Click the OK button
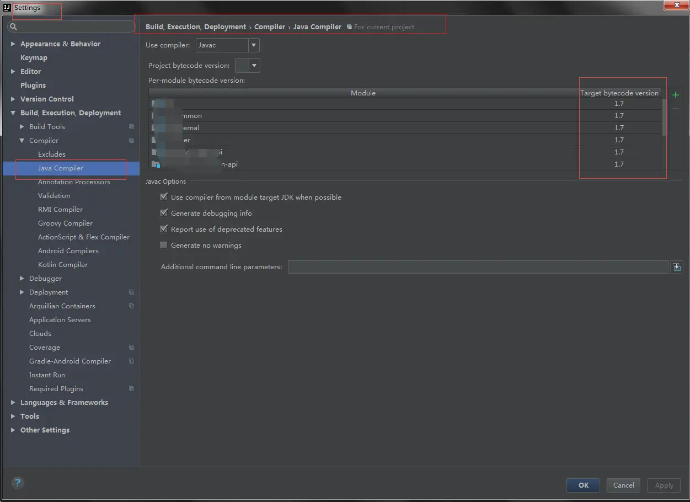Viewport: 690px width, 502px height. coord(584,485)
